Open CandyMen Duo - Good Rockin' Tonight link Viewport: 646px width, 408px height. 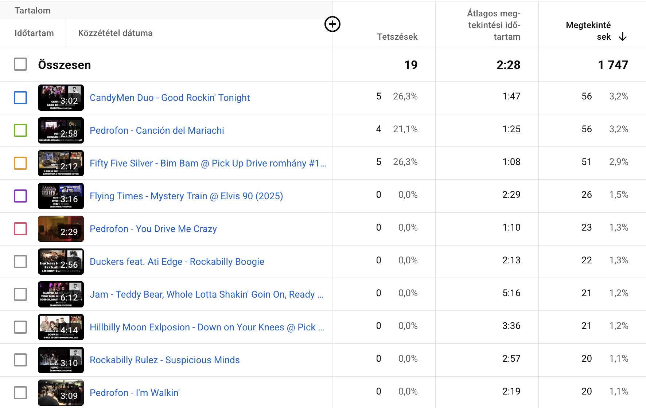(170, 98)
